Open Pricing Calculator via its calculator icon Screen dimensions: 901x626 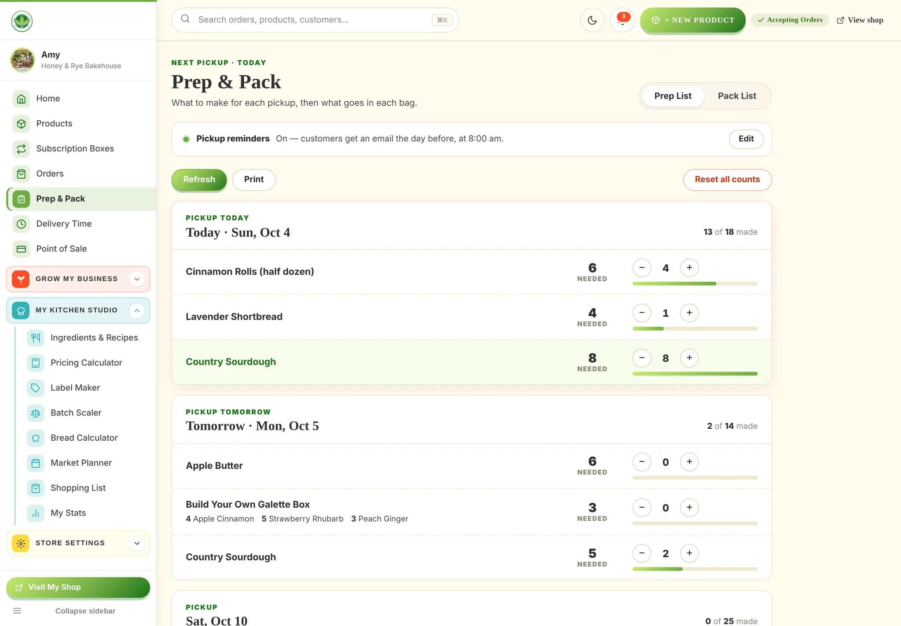36,363
